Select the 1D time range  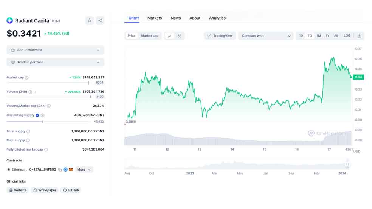pyautogui.click(x=301, y=36)
